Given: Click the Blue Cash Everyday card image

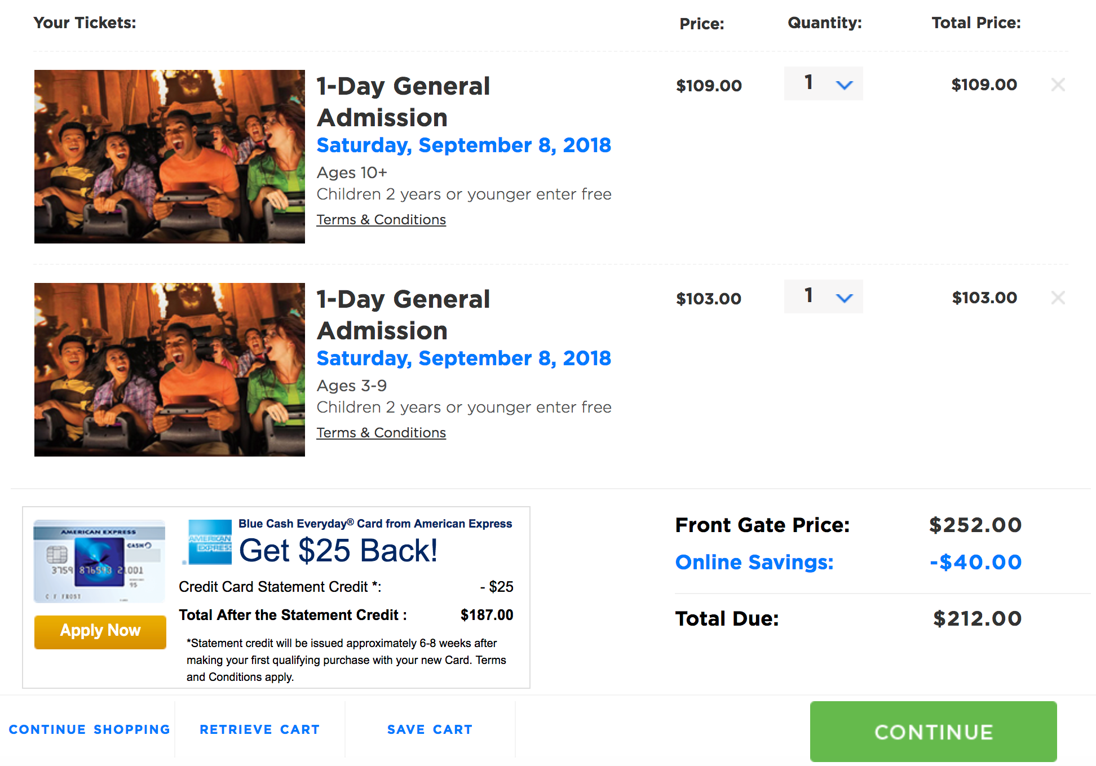Looking at the screenshot, I should point(99,561).
